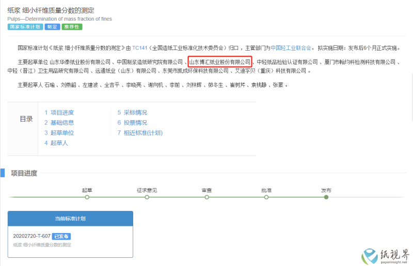Viewport: 413px width, 266px height.
Task: Click the company 中国制浆造纸研究院有限公司
Action: coord(150,62)
